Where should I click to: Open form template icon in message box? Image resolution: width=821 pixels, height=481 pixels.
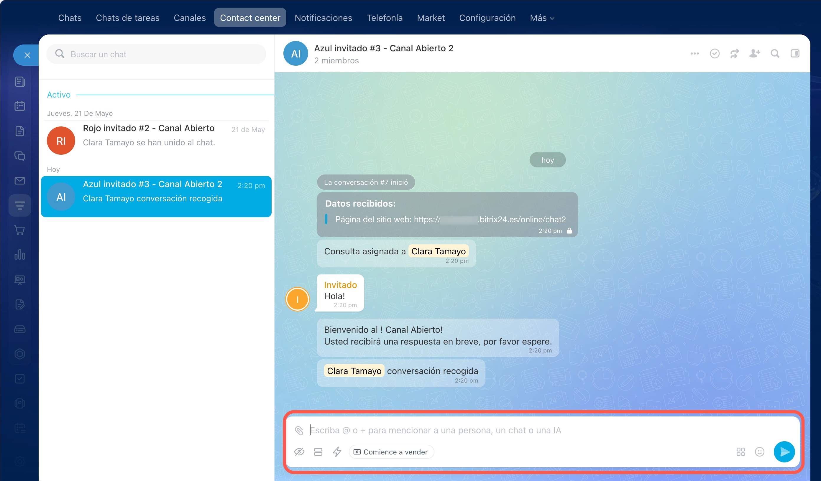click(x=318, y=452)
